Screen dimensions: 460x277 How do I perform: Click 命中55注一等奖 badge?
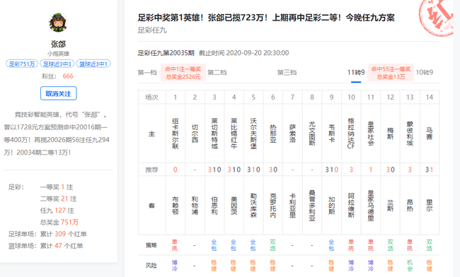[391, 73]
